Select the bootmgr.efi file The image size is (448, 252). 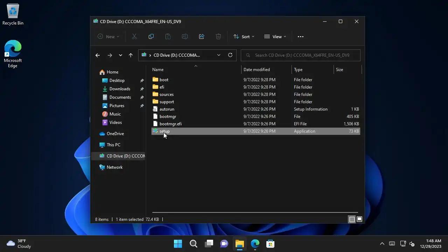pos(255,124)
